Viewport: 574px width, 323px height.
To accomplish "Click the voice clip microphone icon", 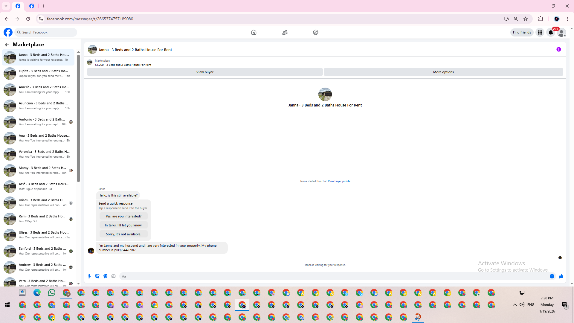I will [x=89, y=276].
